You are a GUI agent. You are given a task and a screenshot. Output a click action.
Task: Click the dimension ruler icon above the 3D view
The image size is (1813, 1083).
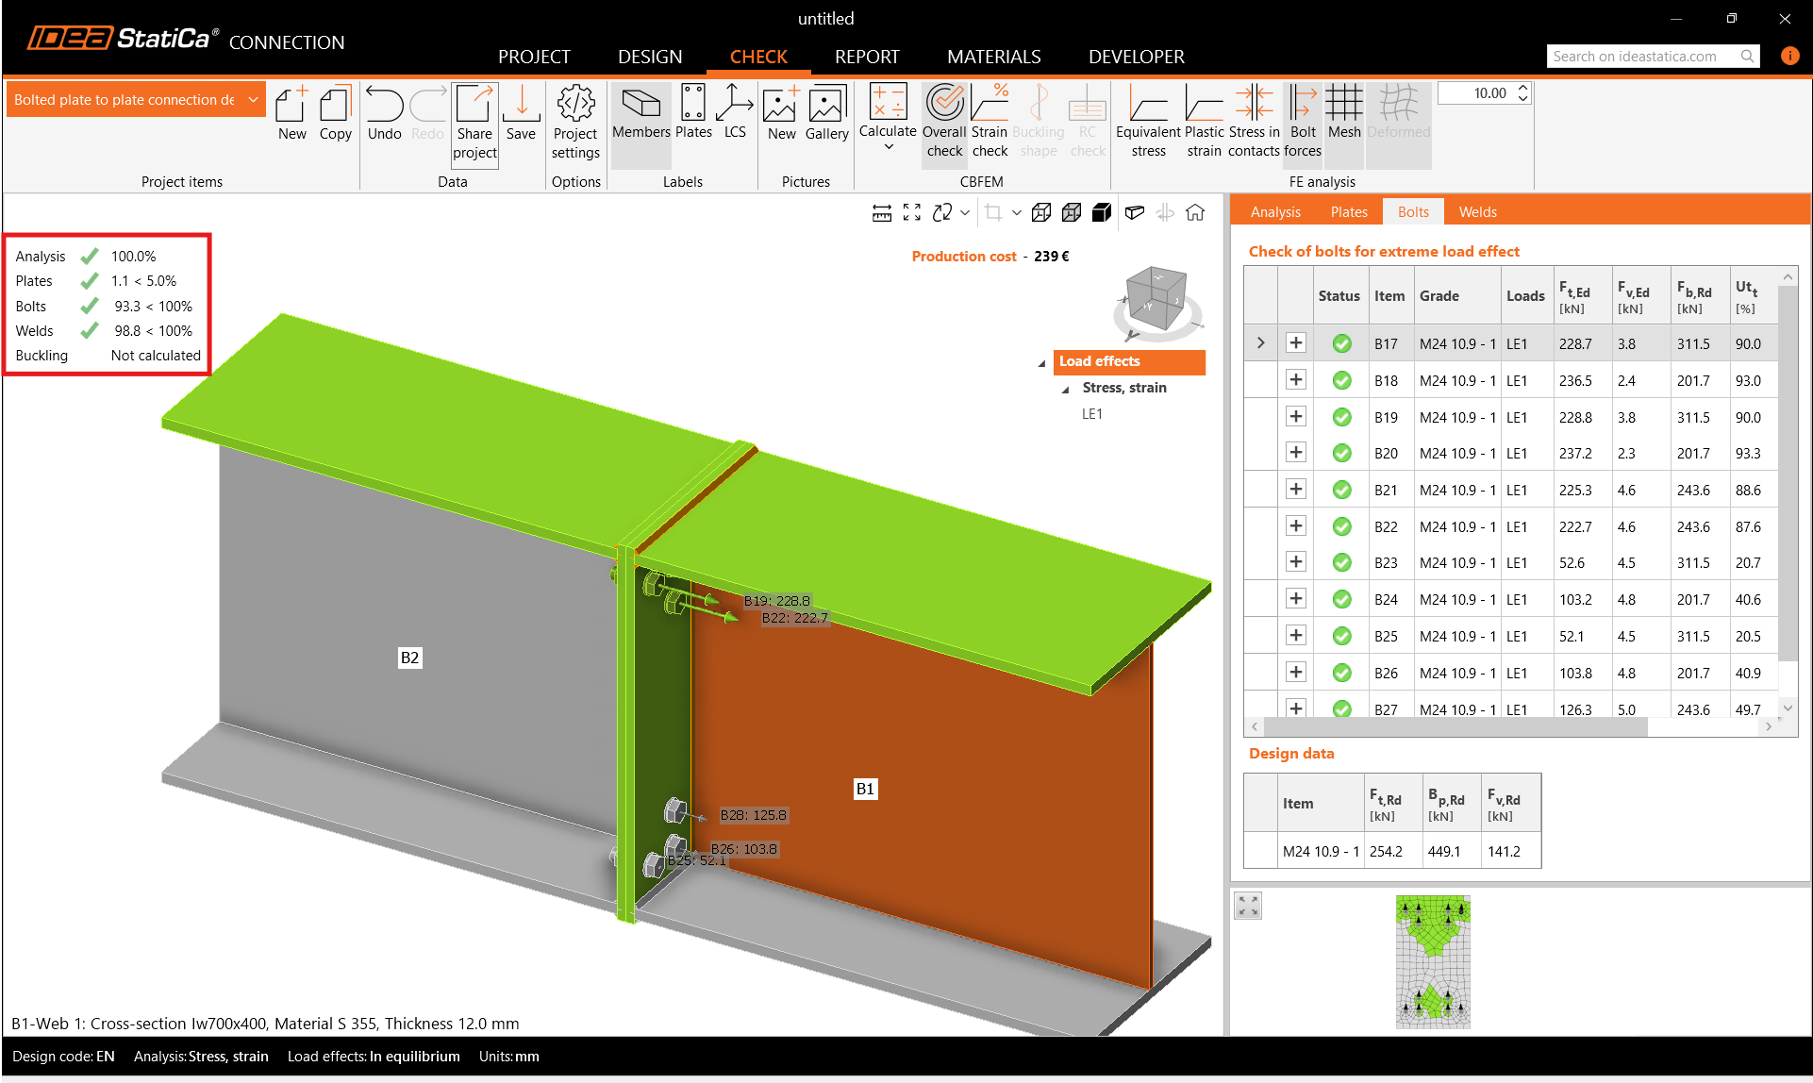tap(882, 213)
